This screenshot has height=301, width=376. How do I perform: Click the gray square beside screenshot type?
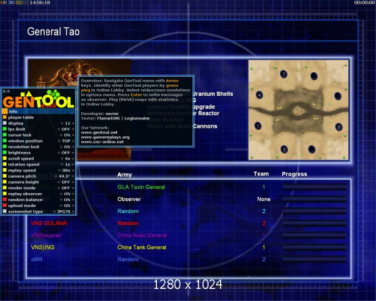[x=5, y=212]
